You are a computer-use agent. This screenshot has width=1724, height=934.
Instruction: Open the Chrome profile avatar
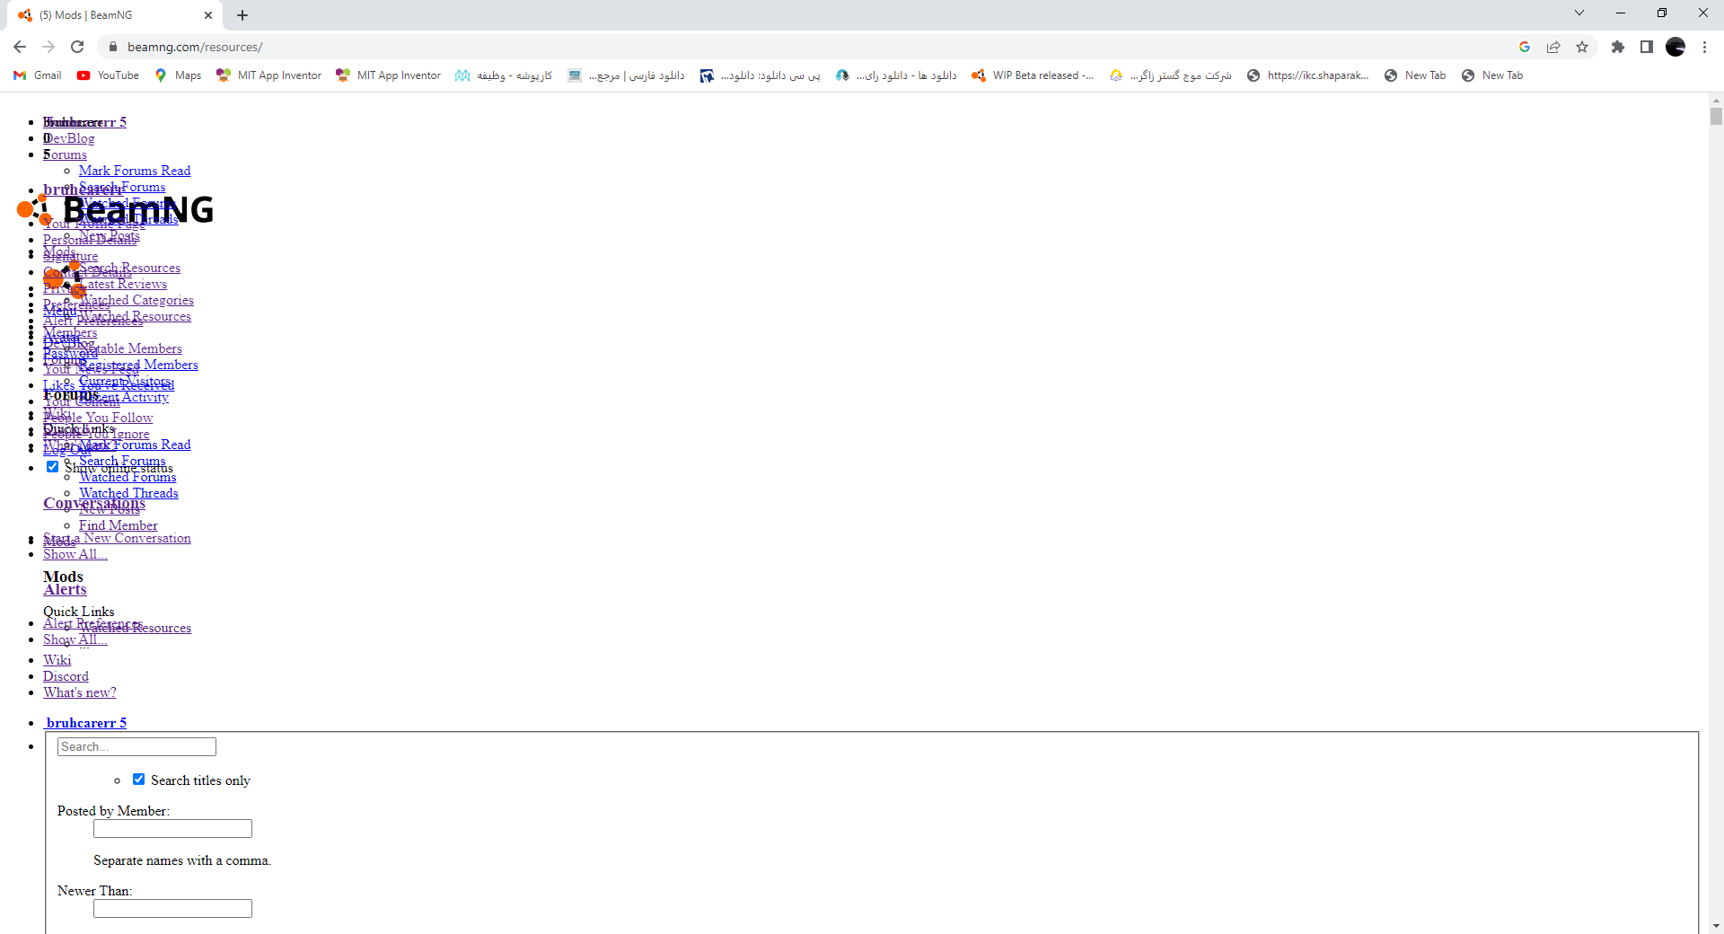point(1676,47)
